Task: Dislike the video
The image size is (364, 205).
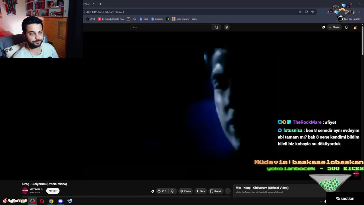Action: [172, 191]
